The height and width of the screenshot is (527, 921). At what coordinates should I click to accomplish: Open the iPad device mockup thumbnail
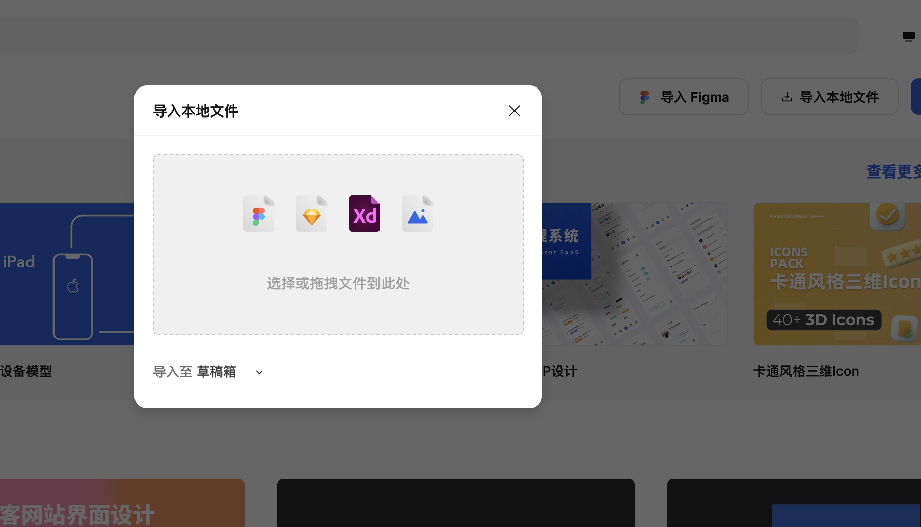(x=67, y=275)
